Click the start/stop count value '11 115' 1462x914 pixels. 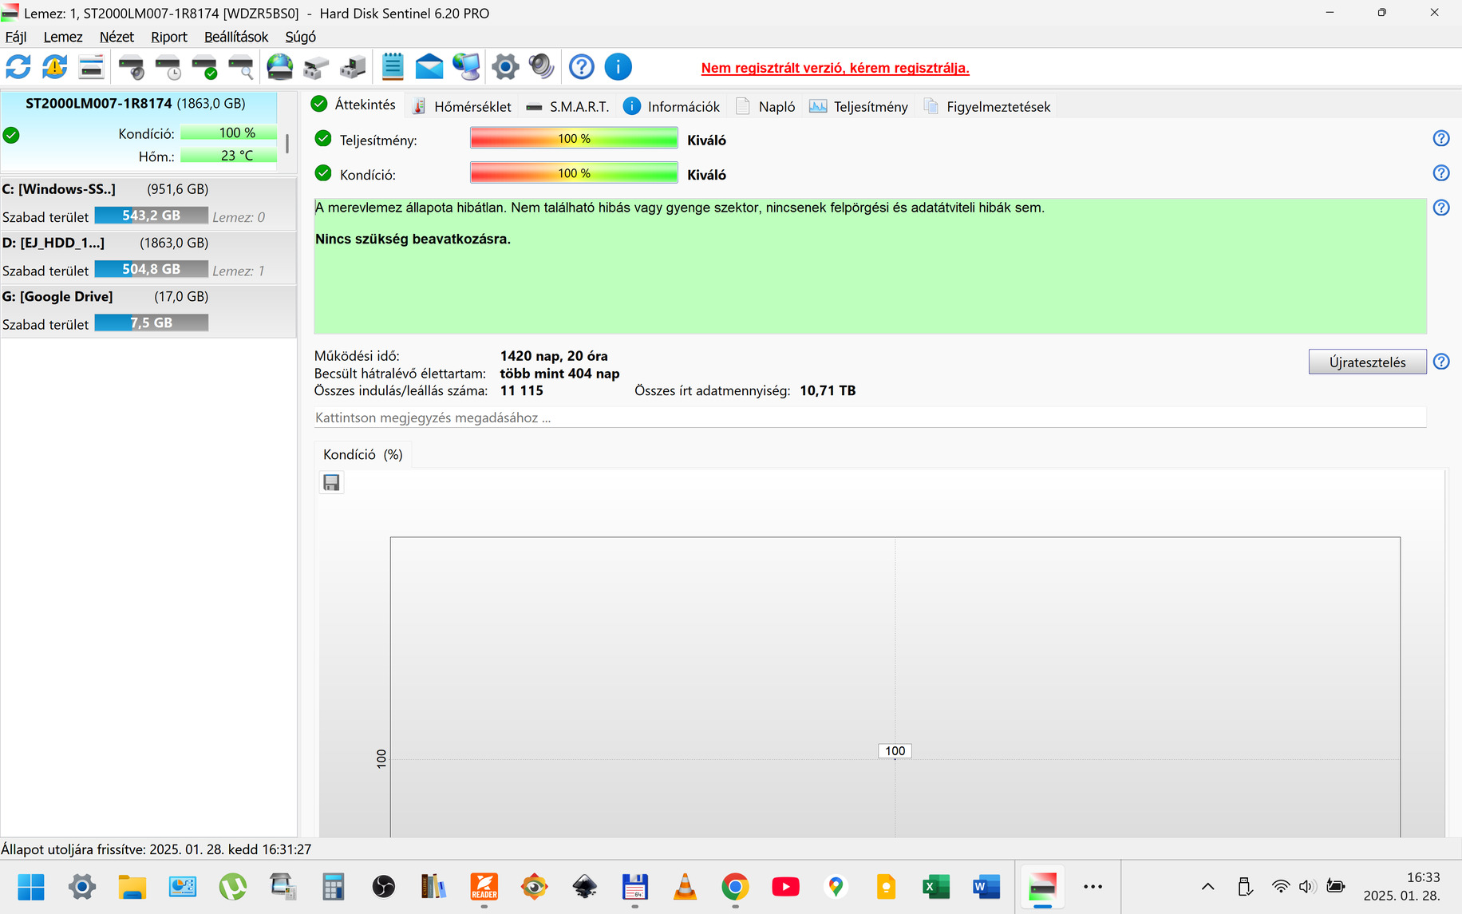tap(521, 391)
